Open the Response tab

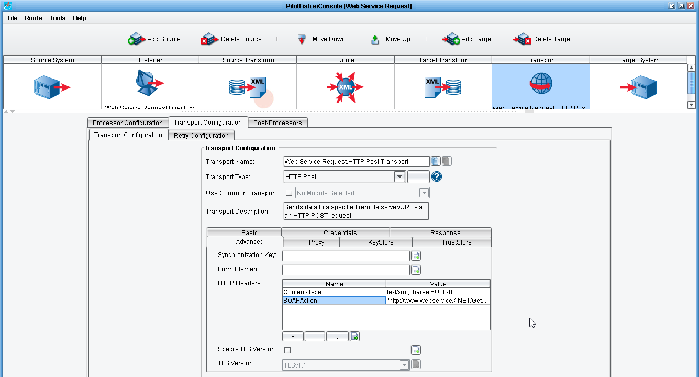[x=440, y=232]
